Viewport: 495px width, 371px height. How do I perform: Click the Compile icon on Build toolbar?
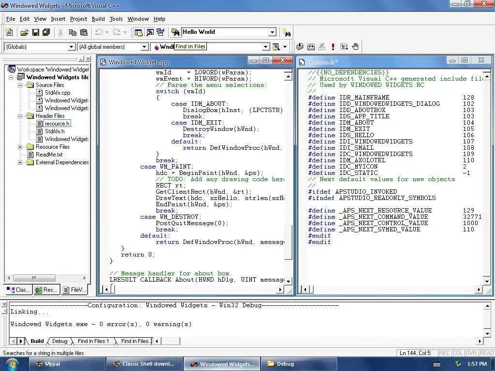tap(300, 47)
